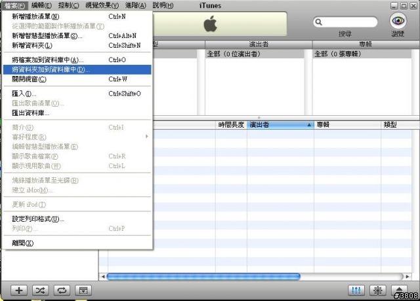The image size is (420, 301).
Task: Select 全部 (0 位演出者) in browser
Action: tap(255, 54)
